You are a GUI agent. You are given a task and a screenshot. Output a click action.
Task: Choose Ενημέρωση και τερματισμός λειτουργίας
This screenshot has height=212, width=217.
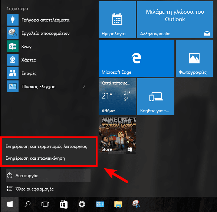pyautogui.click(x=46, y=146)
